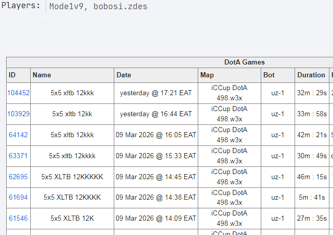Click the Duration column header
Image resolution: width=333 pixels, height=235 pixels.
point(311,75)
